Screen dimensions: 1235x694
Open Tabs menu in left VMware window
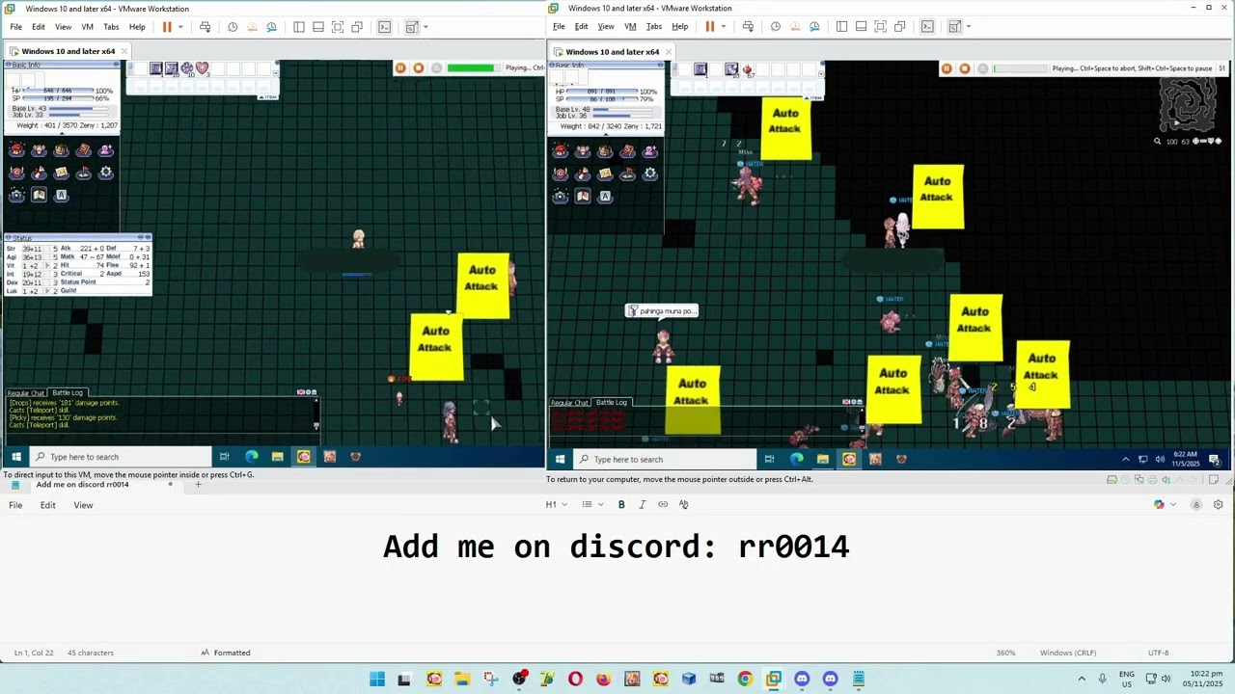[111, 27]
